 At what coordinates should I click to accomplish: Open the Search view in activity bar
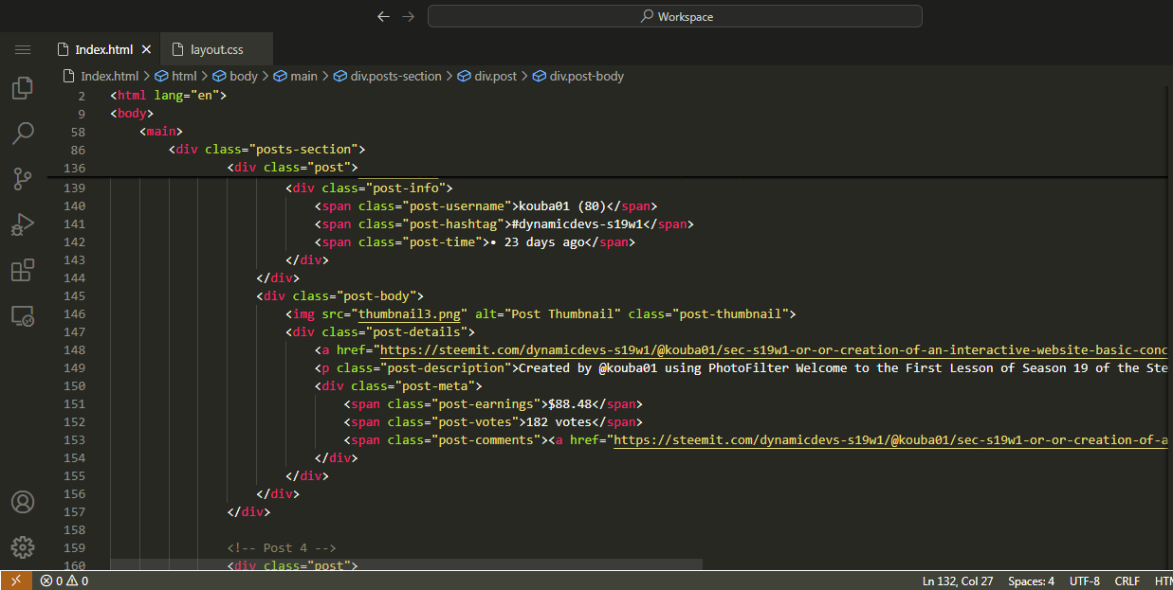[23, 133]
